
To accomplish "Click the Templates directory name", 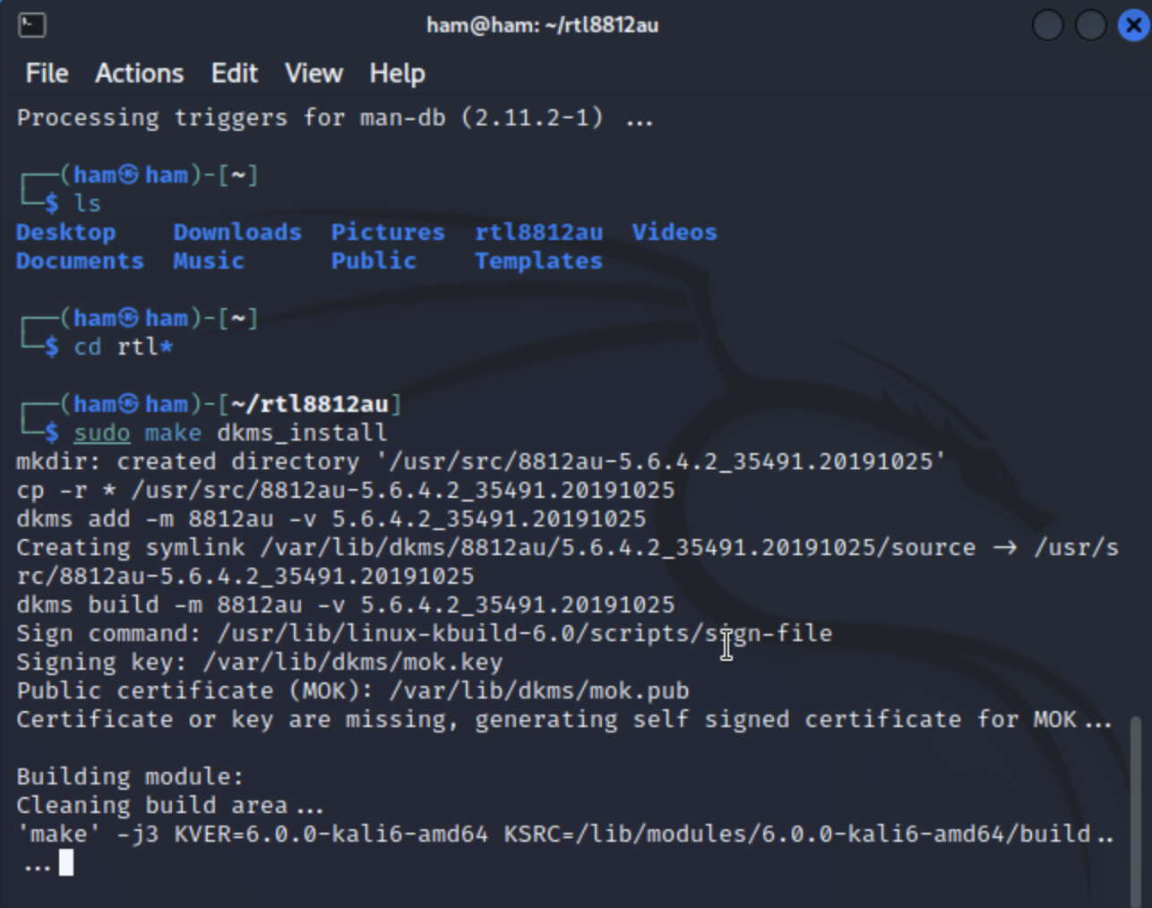I will coord(537,261).
